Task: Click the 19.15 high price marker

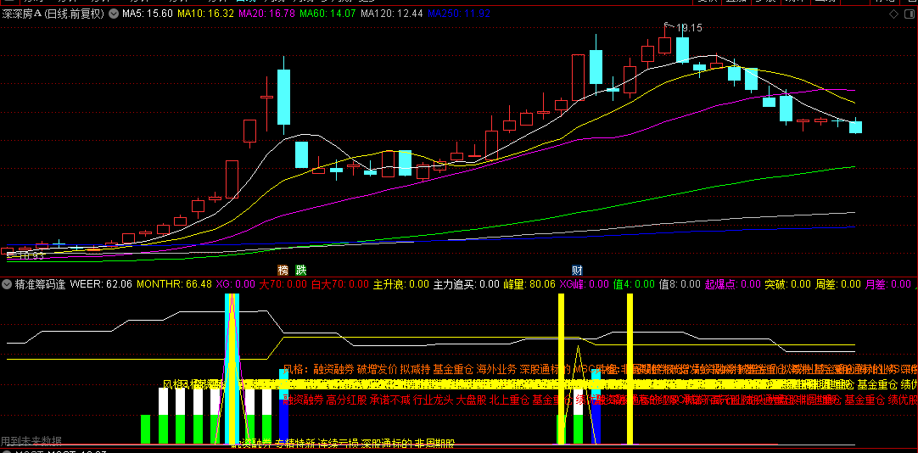Action: point(689,27)
